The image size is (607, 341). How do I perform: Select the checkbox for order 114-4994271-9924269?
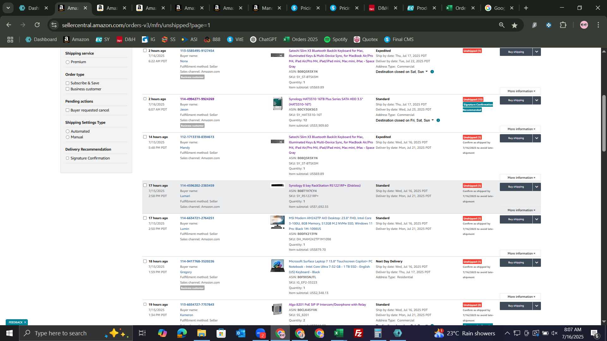pyautogui.click(x=145, y=99)
